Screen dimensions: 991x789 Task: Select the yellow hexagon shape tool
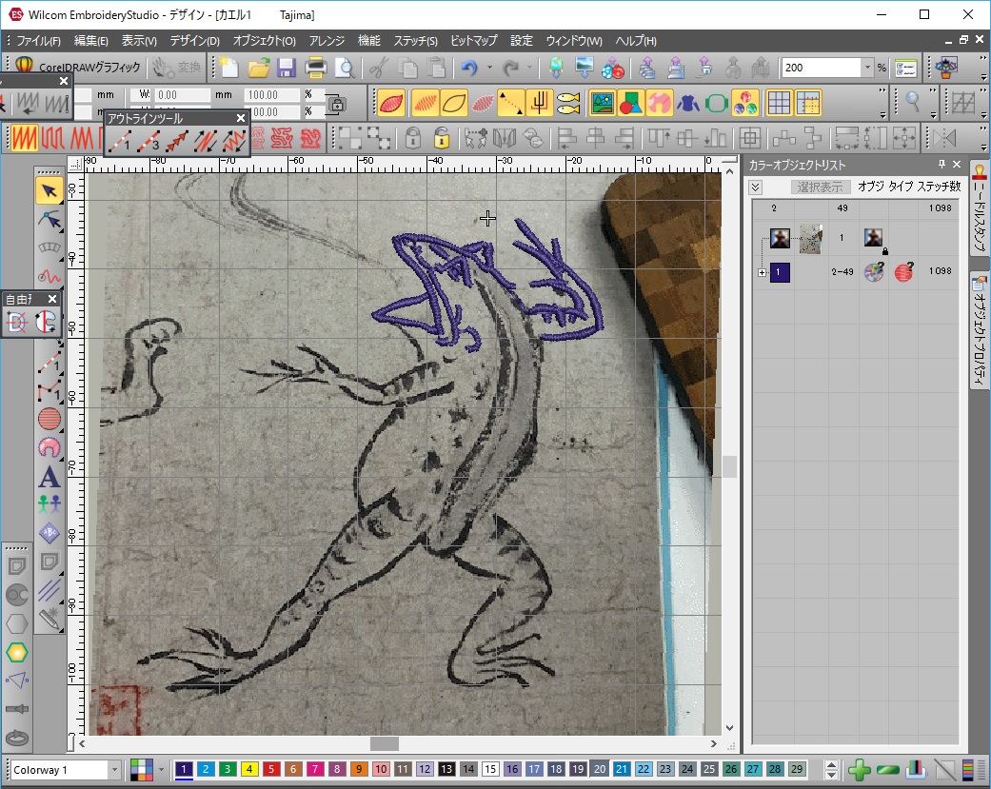[17, 652]
